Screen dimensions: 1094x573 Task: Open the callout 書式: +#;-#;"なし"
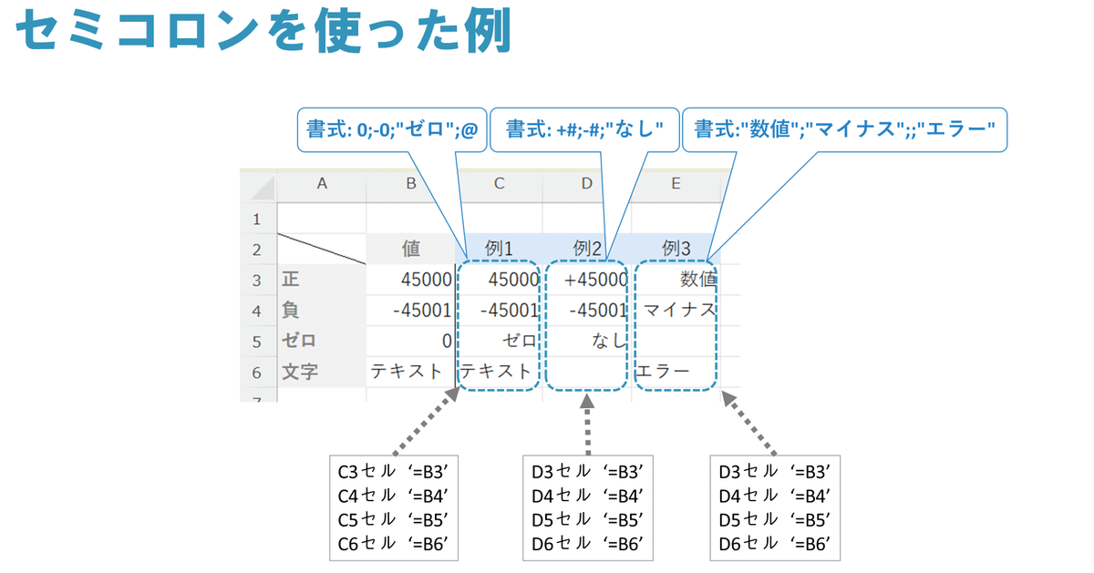pos(583,129)
